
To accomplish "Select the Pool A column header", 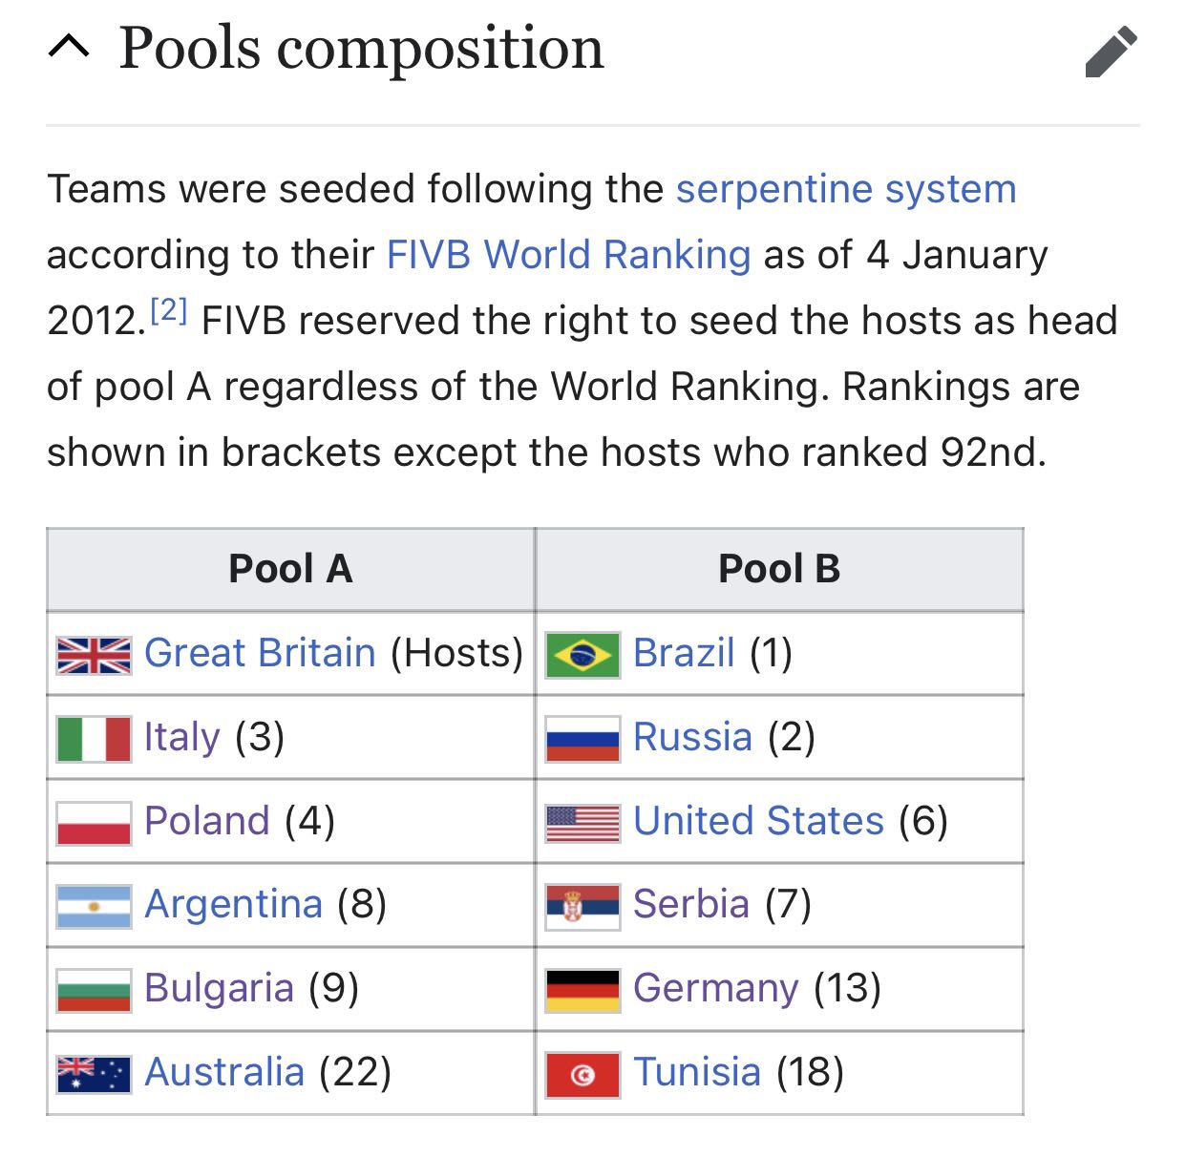I will click(x=290, y=570).
